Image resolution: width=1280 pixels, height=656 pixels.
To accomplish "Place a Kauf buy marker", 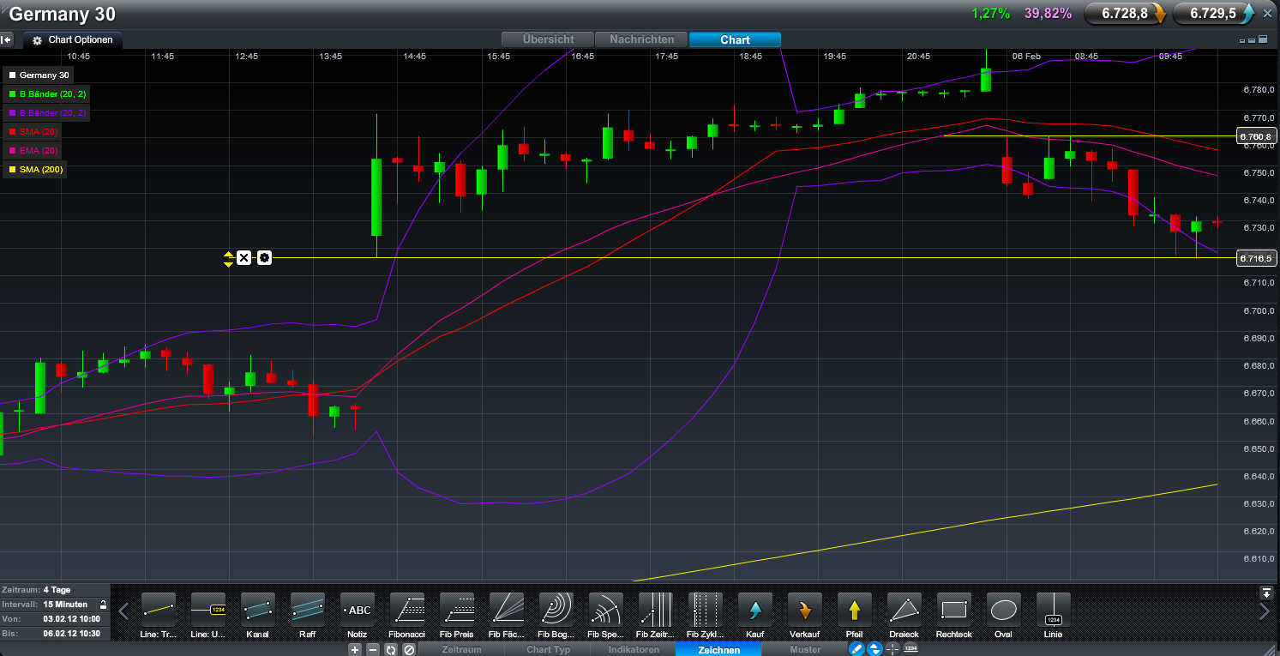I will pos(755,615).
